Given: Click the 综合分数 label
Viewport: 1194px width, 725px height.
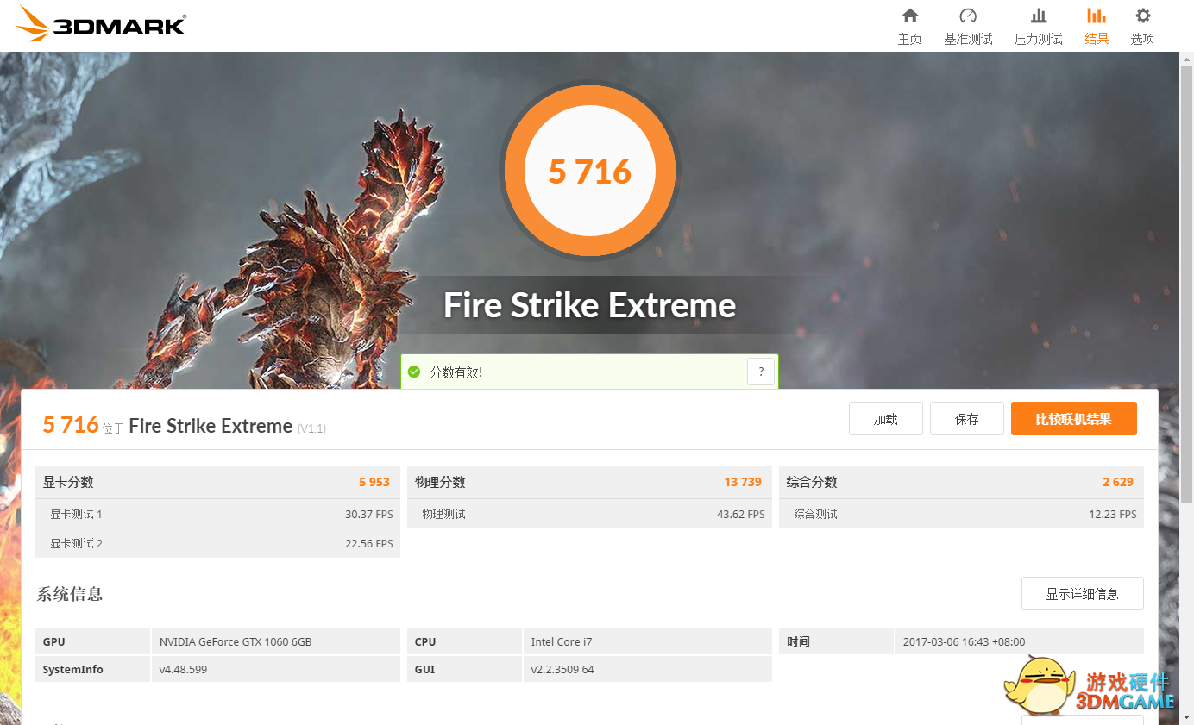Looking at the screenshot, I should click(x=812, y=482).
